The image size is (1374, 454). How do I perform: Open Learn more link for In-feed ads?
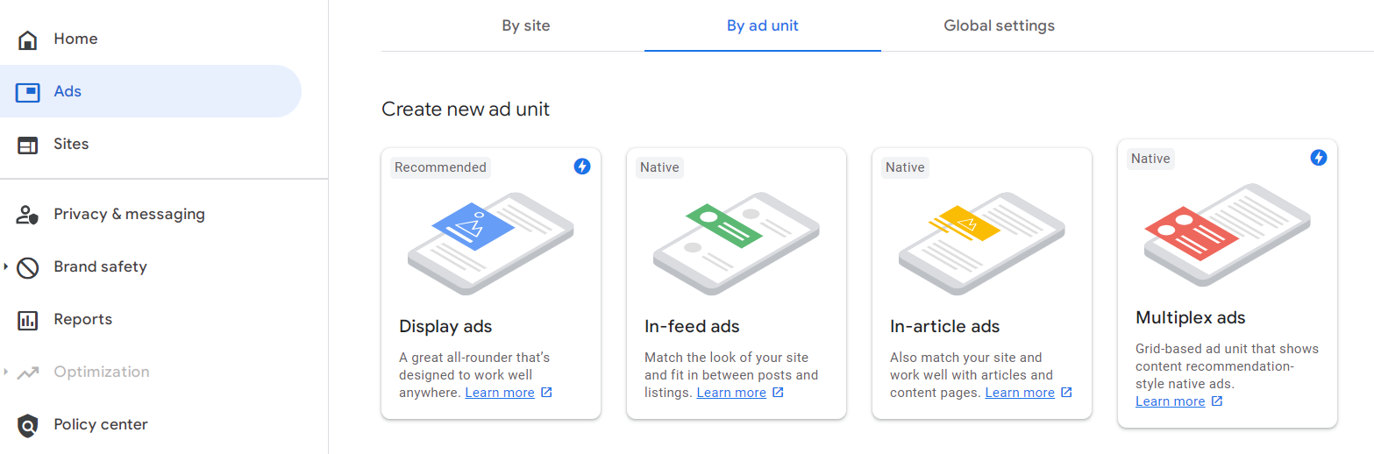pos(731,393)
